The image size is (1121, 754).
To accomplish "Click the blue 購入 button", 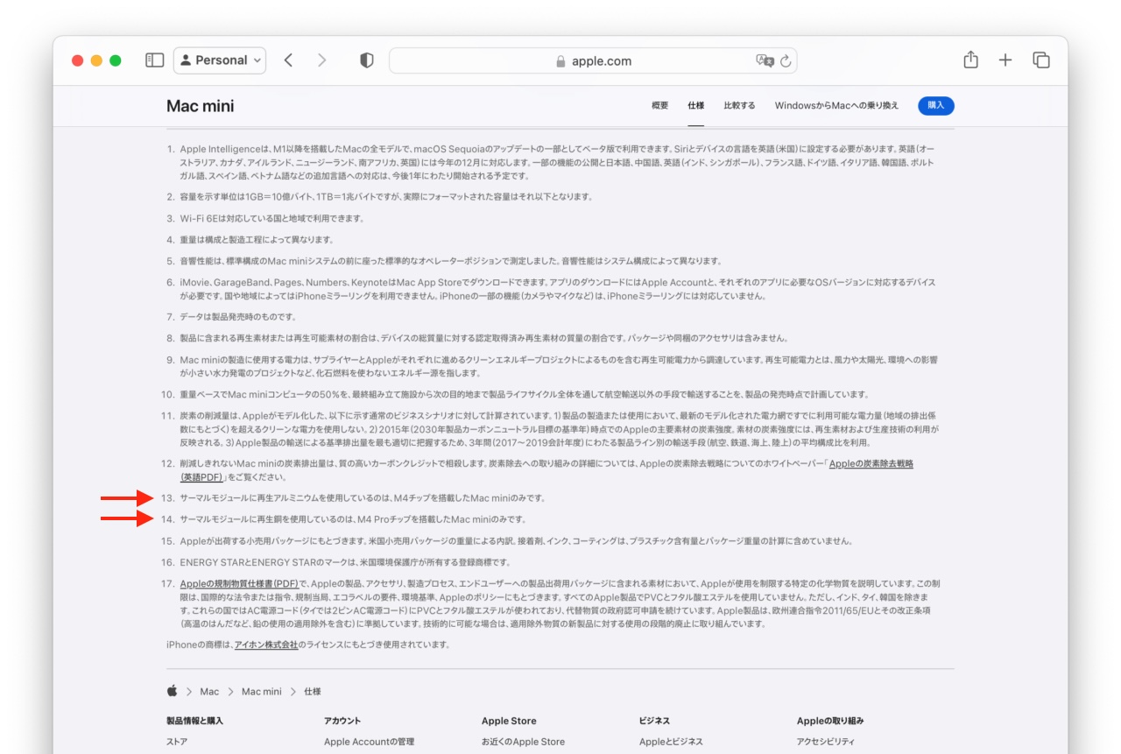I will 936,106.
